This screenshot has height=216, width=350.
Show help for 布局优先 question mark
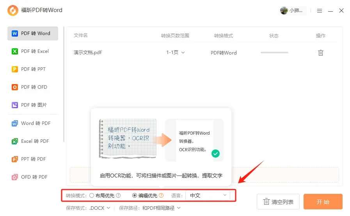tap(118, 195)
